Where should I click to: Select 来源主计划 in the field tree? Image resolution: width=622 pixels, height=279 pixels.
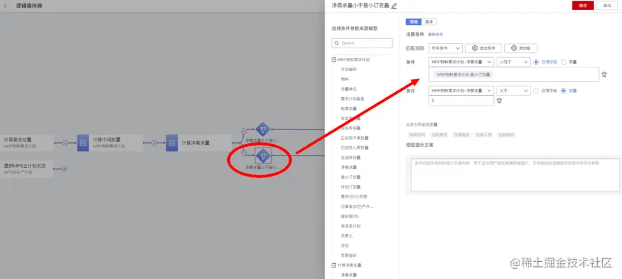click(x=351, y=226)
